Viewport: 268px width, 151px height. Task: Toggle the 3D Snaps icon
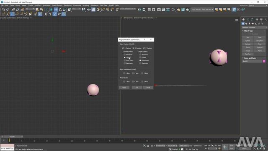pos(98,10)
